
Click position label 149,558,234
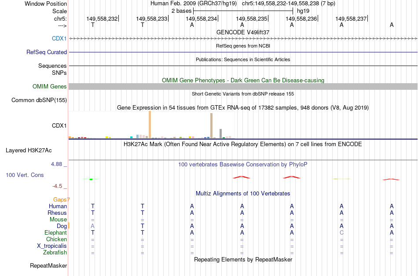click(201, 18)
